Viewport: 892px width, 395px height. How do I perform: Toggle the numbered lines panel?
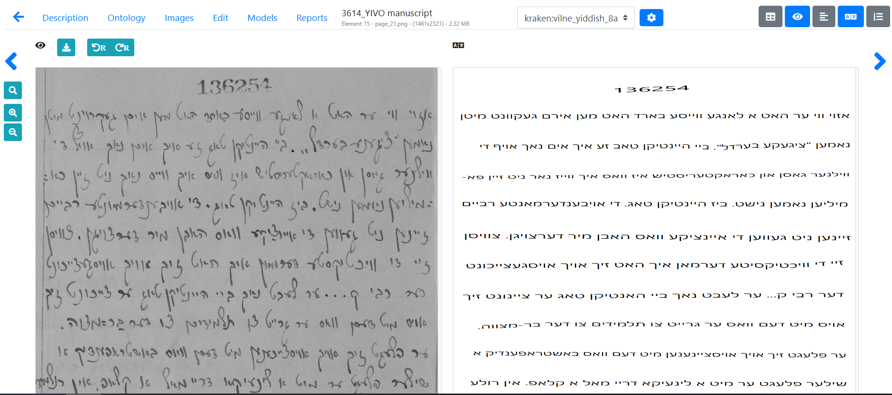point(878,17)
